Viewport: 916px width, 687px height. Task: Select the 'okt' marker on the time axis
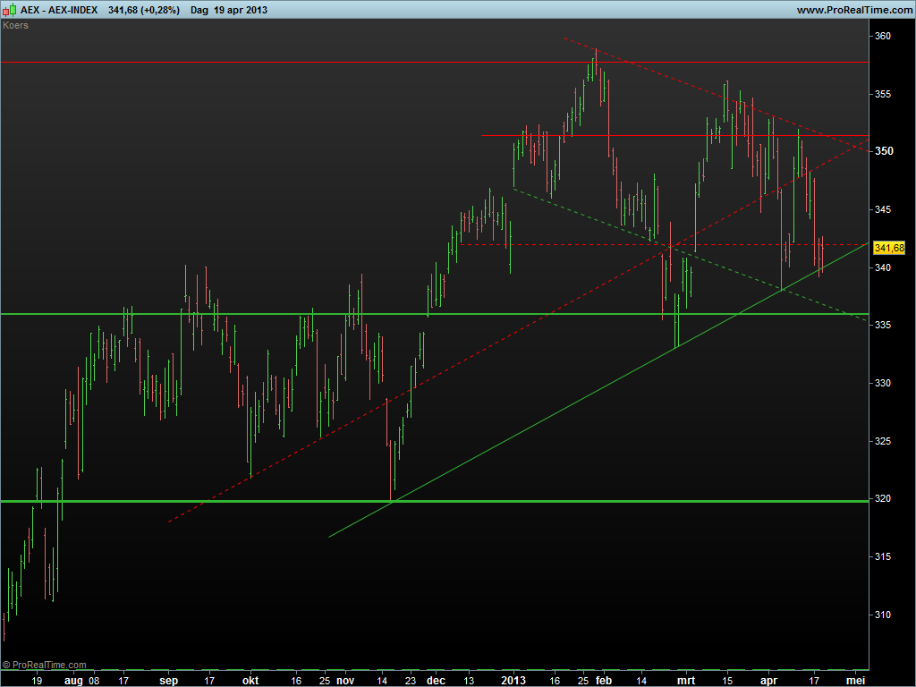250,680
